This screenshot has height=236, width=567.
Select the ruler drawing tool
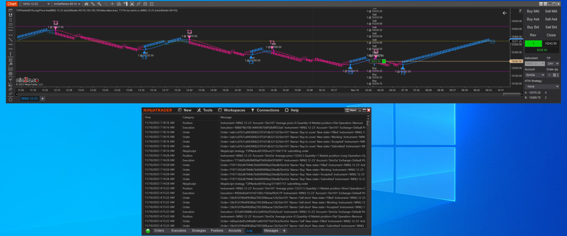tap(10, 10)
